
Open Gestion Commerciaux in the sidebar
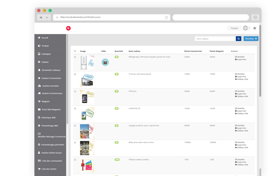click(x=52, y=93)
